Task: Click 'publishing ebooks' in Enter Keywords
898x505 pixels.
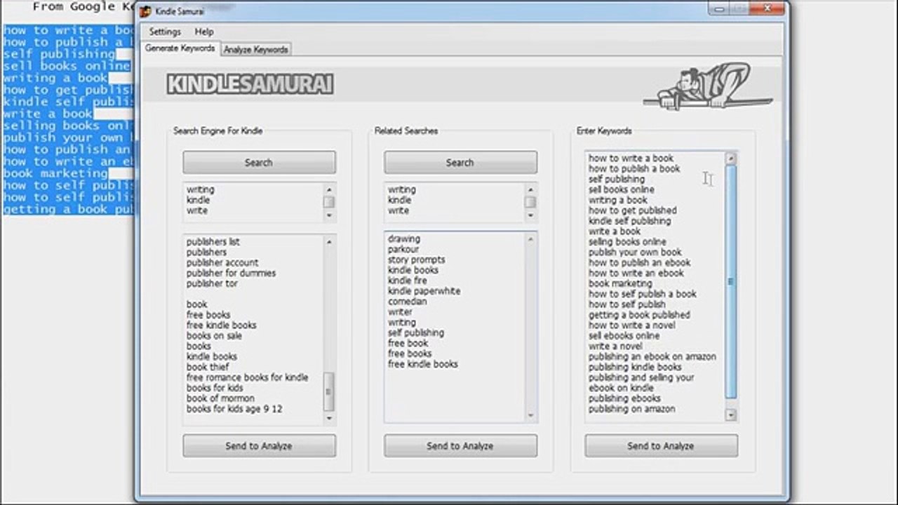Action: coord(624,398)
